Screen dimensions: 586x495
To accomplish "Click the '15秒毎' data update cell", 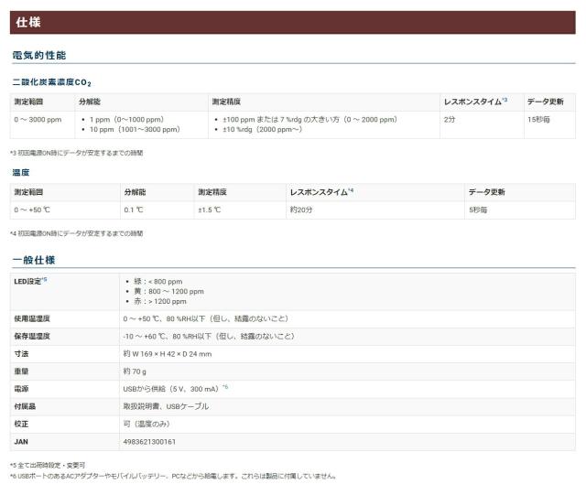I will click(x=538, y=120).
